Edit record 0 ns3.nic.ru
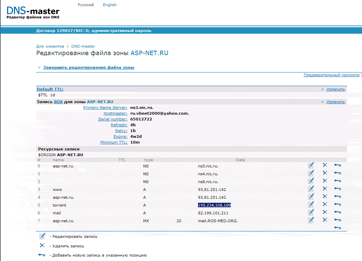Screen dimensions: 362x261 coord(311,165)
